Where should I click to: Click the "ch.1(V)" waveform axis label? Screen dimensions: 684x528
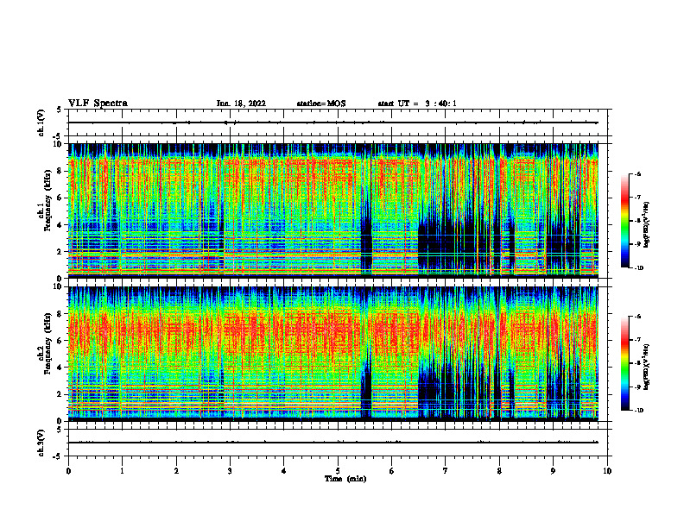coord(41,123)
